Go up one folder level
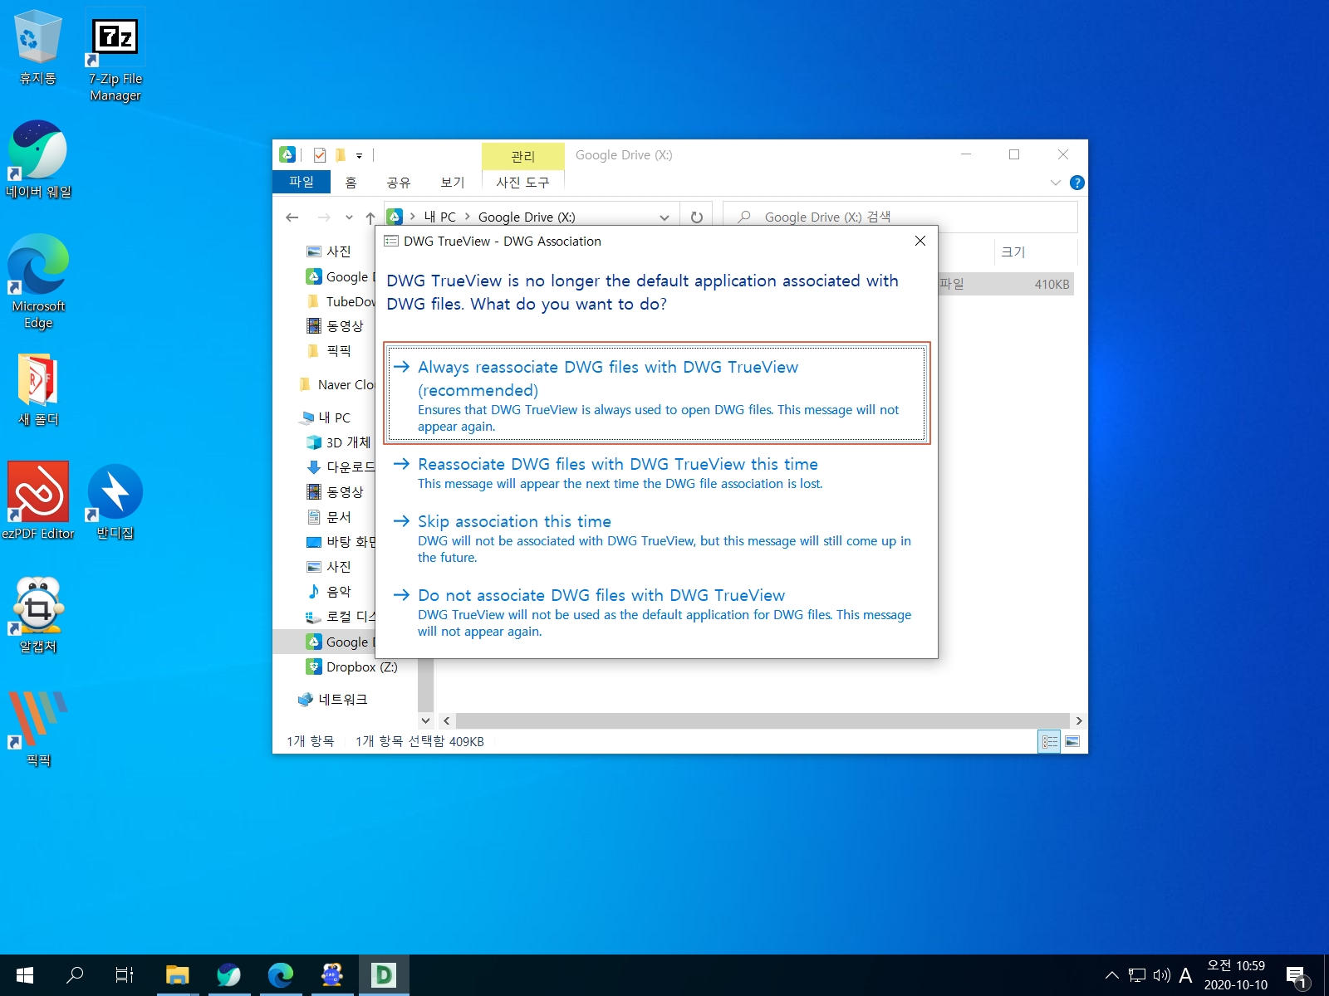Image resolution: width=1329 pixels, height=996 pixels. 370,217
